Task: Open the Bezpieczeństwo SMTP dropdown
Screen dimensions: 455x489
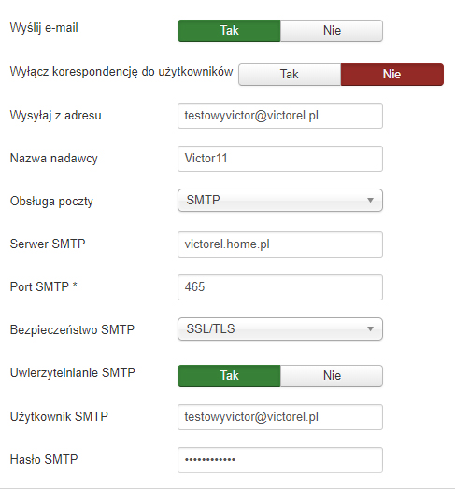Action: tap(280, 328)
